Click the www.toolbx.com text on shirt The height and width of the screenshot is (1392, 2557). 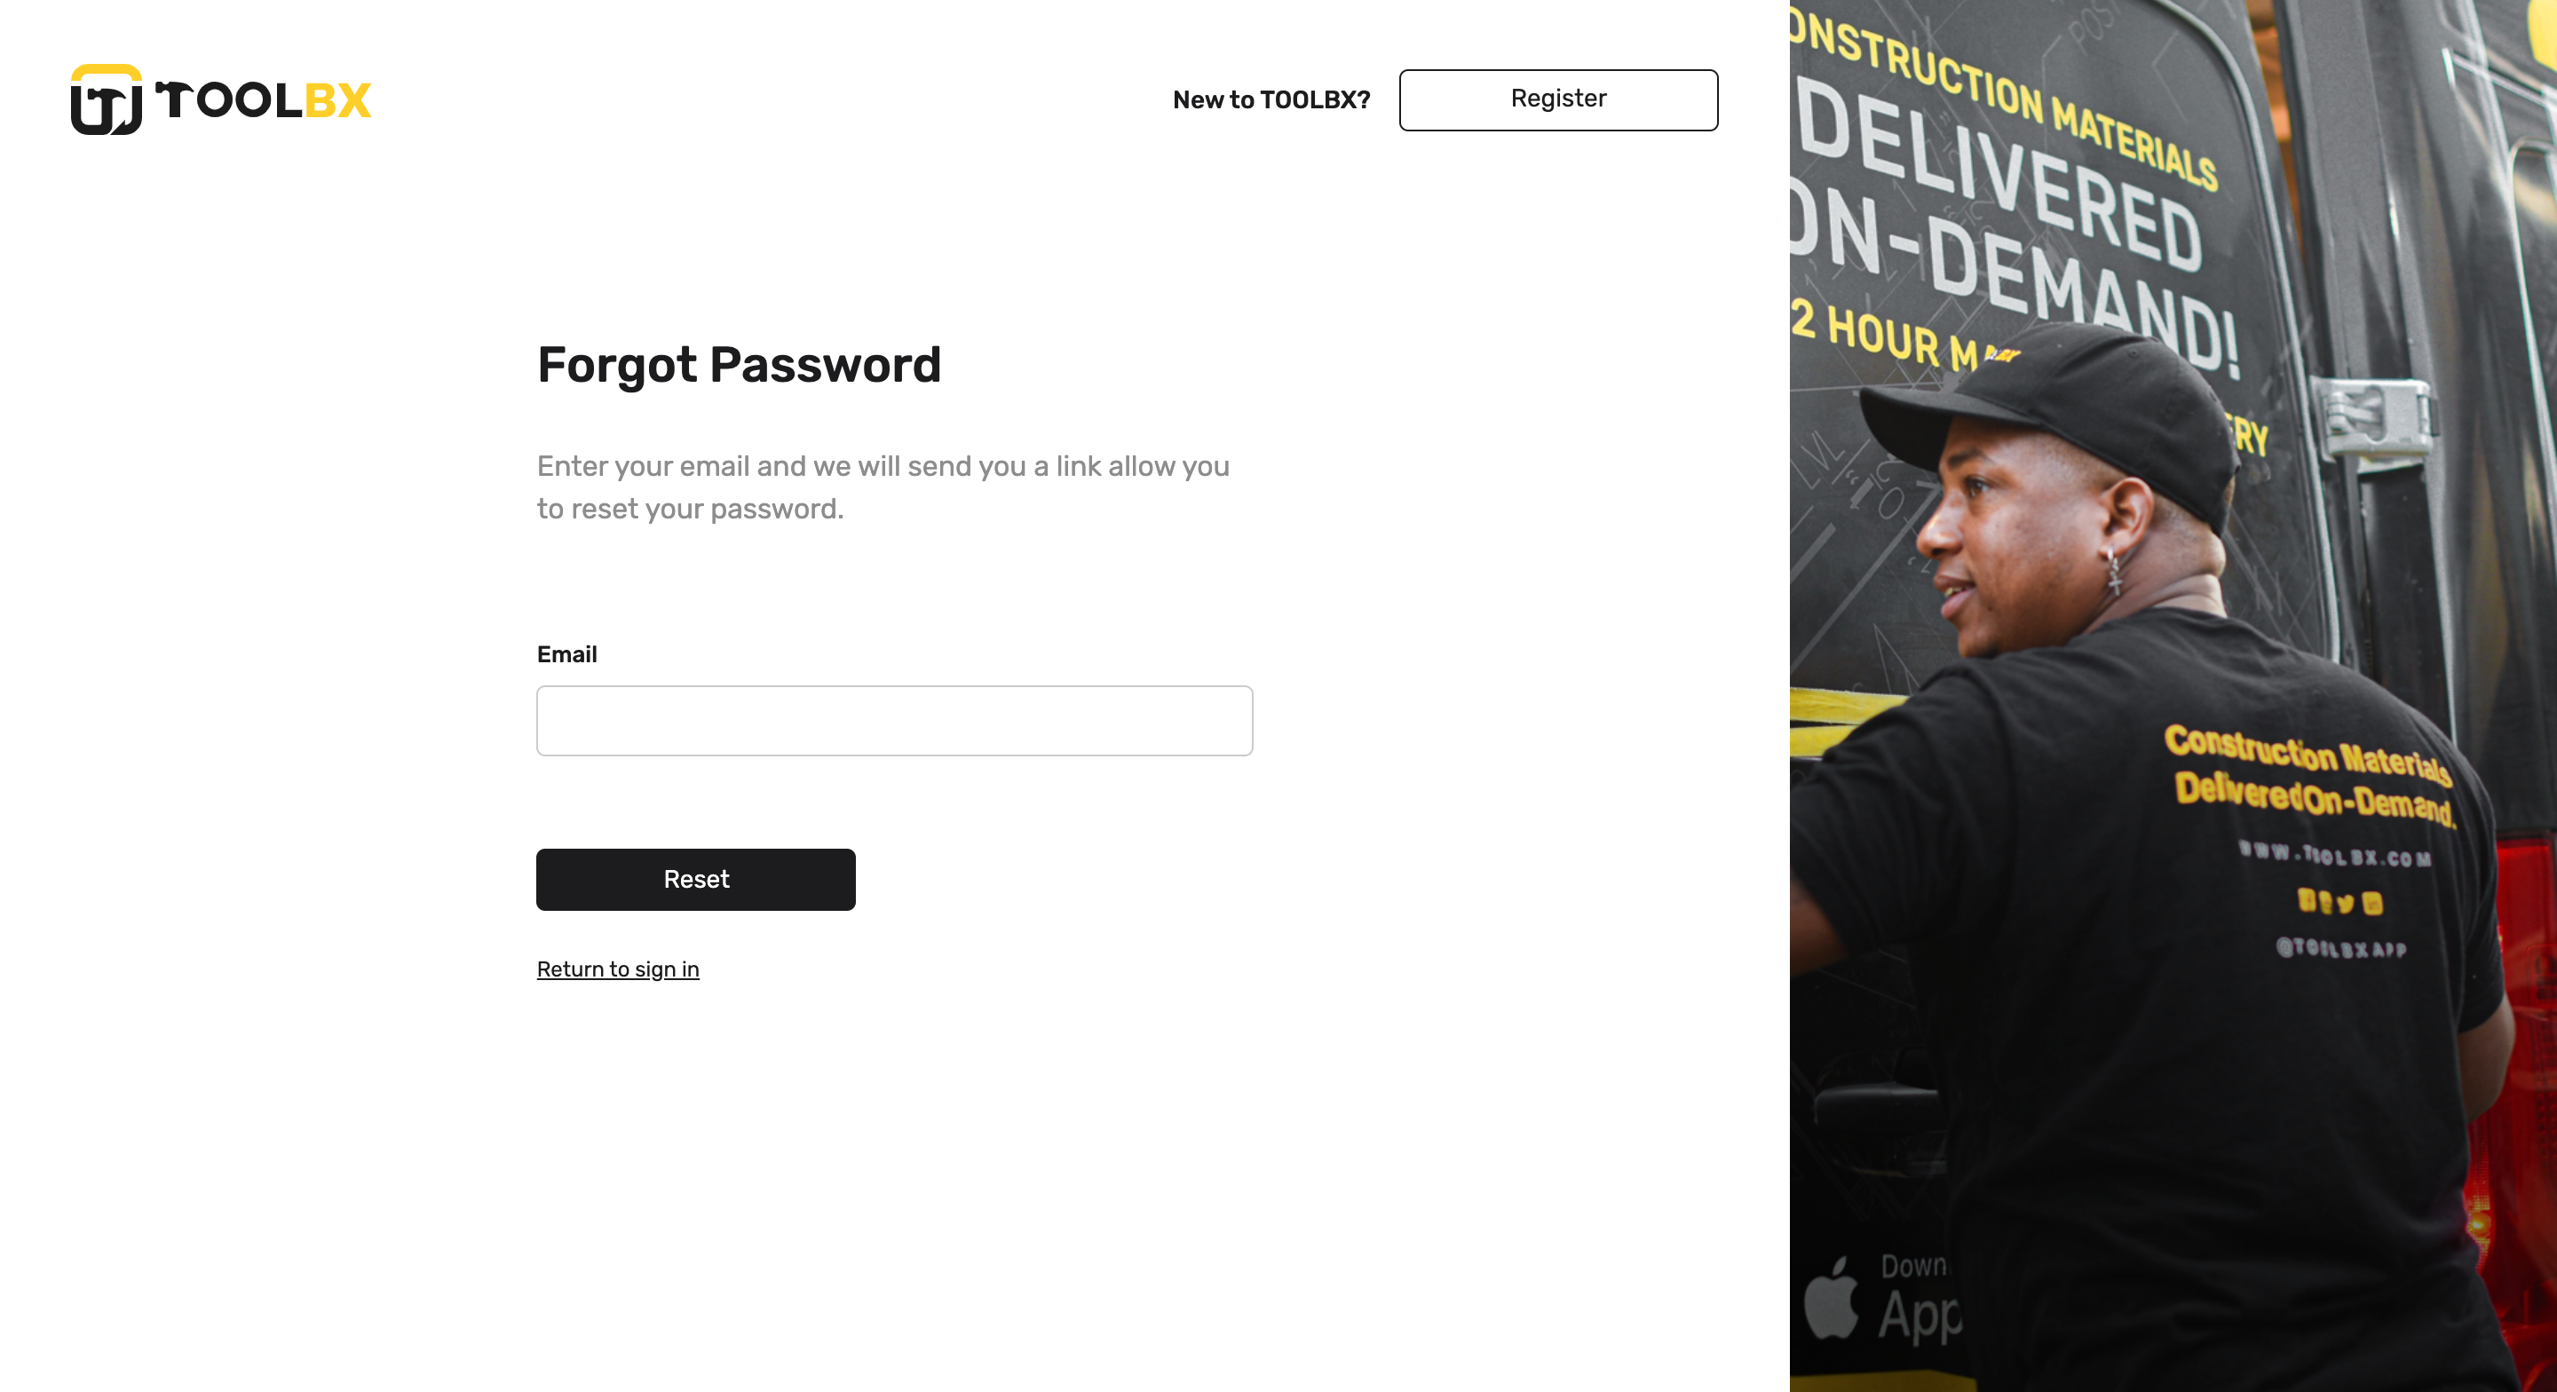click(x=2335, y=855)
